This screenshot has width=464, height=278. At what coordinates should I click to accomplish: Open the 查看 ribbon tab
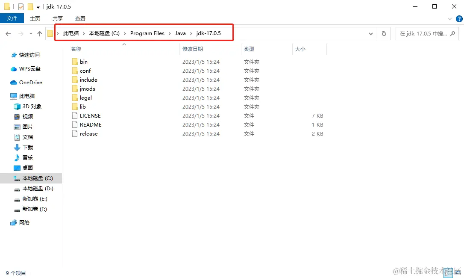point(80,18)
